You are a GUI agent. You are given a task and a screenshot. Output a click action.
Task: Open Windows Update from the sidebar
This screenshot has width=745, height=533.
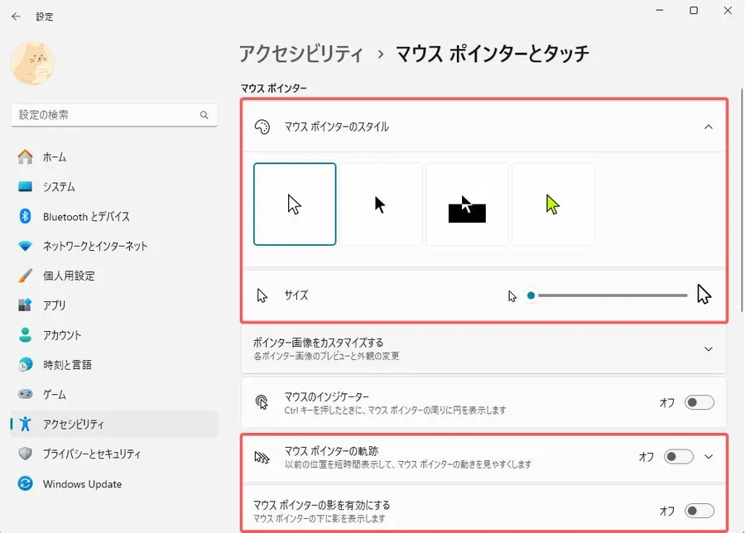82,484
